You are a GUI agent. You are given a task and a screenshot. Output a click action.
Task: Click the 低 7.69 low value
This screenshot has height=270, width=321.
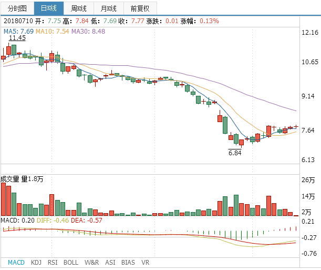(x=103, y=21)
